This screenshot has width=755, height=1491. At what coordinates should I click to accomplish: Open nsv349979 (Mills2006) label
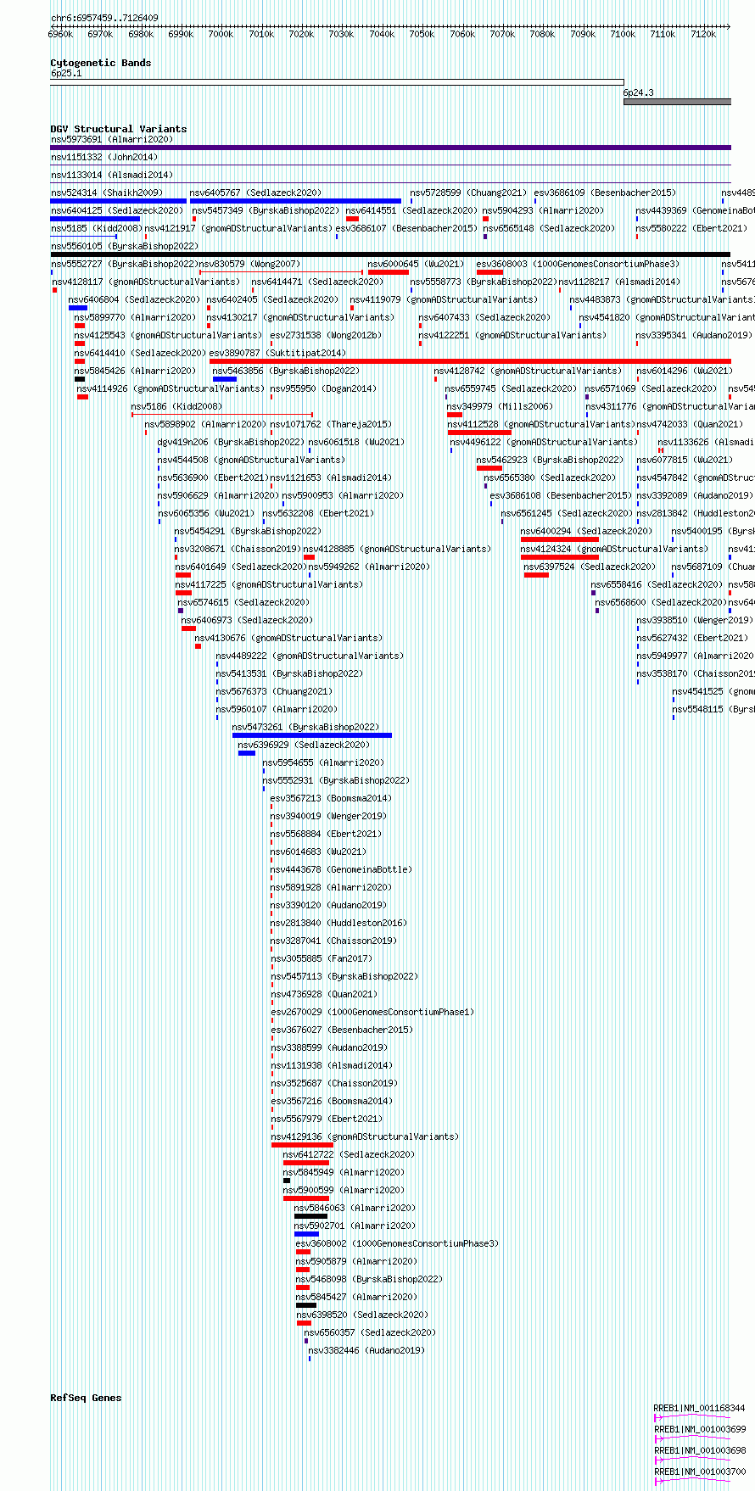[x=500, y=406]
